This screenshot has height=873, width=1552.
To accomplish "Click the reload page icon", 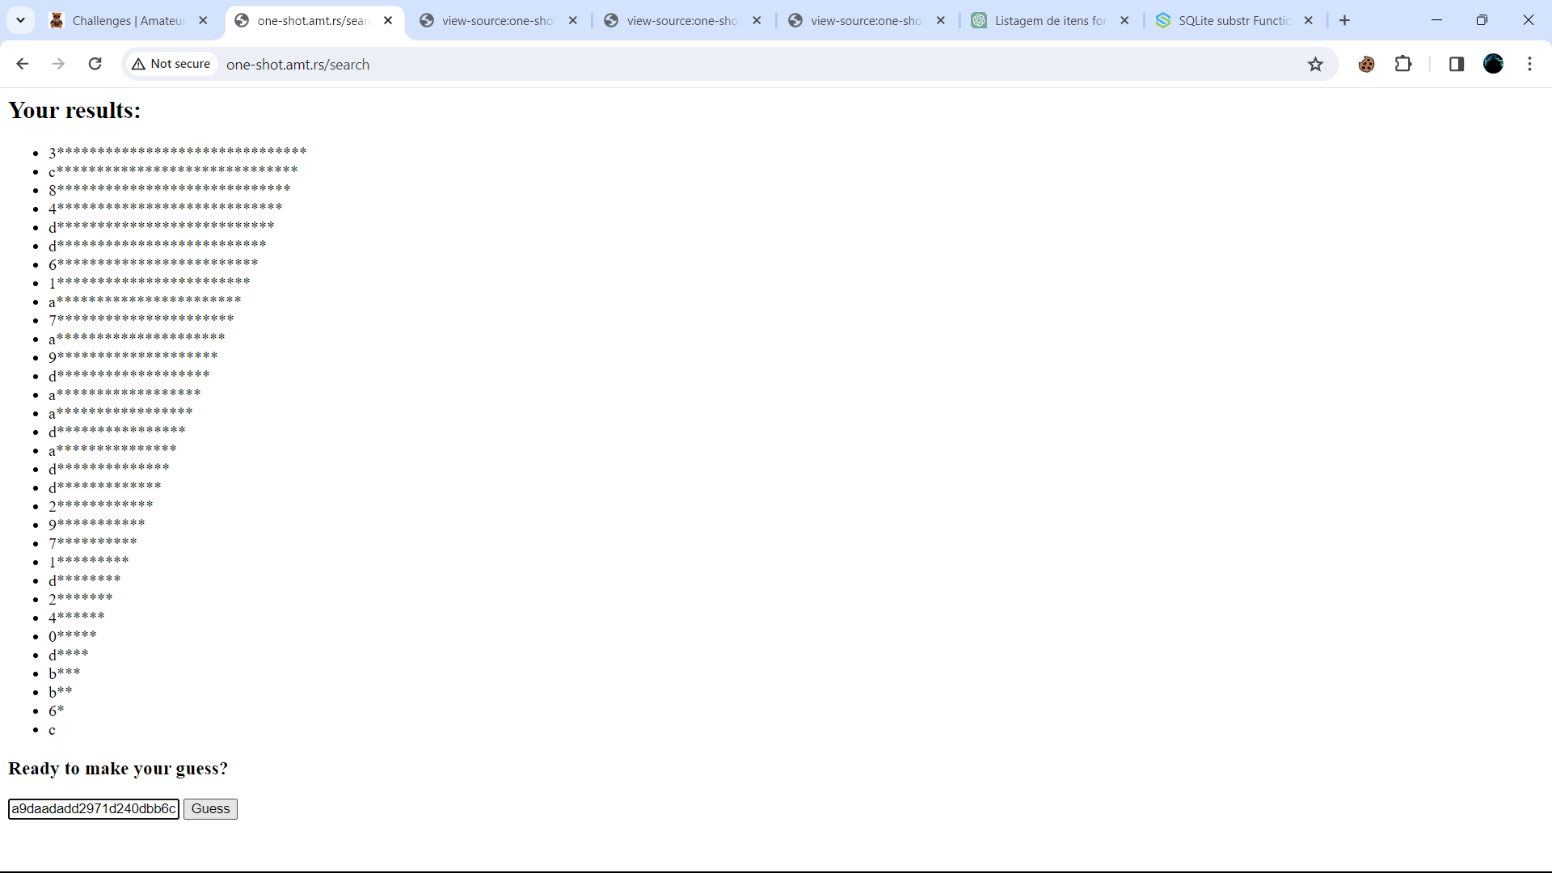I will point(95,64).
